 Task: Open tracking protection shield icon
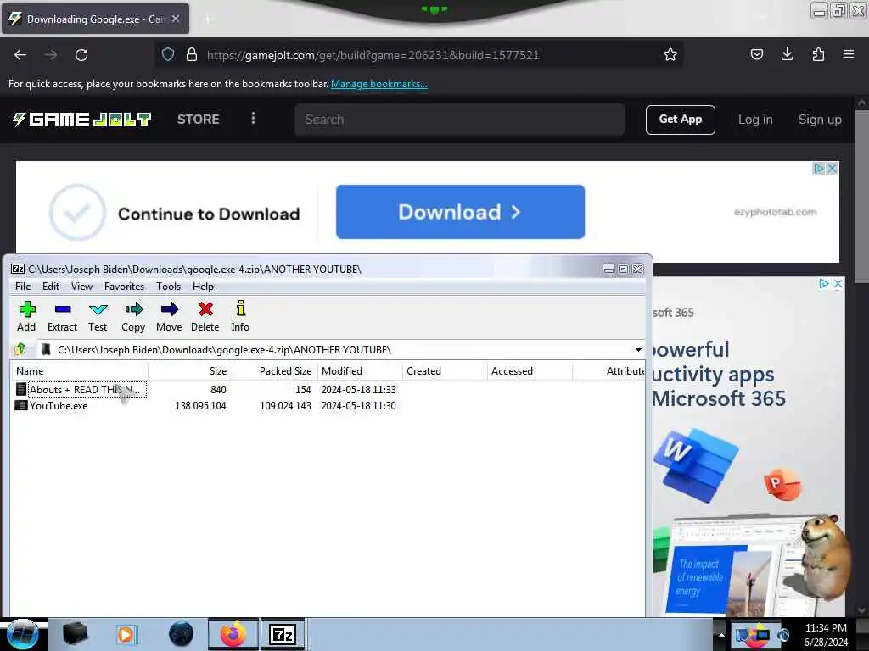[168, 54]
